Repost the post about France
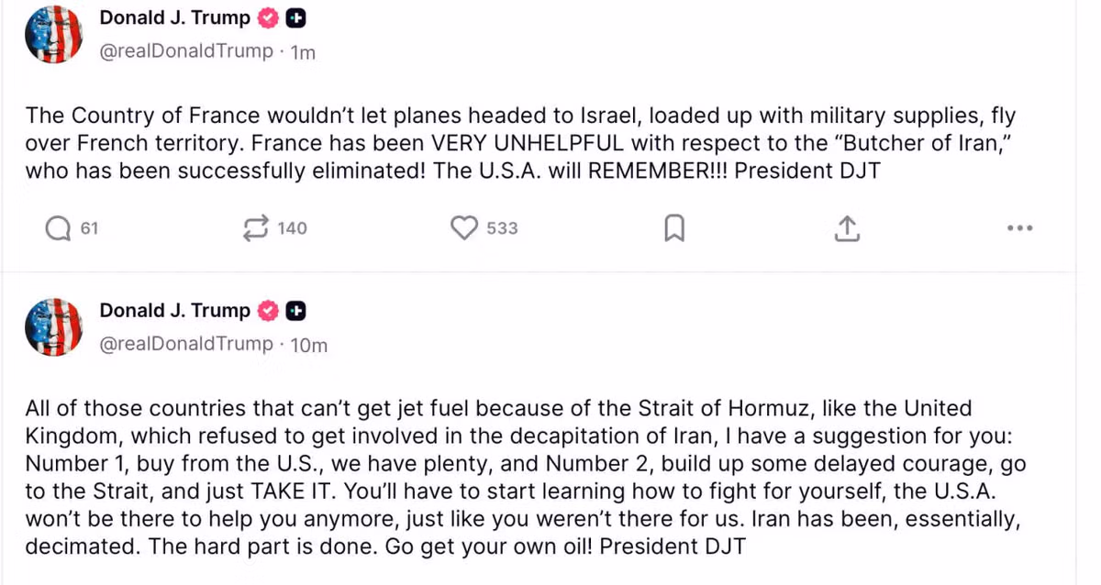Image resolution: width=1101 pixels, height=585 pixels. click(254, 228)
